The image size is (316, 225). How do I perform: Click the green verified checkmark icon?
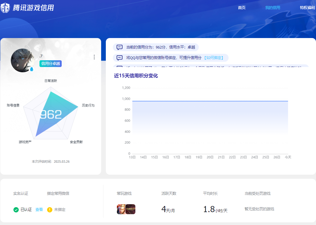[x=16, y=210]
